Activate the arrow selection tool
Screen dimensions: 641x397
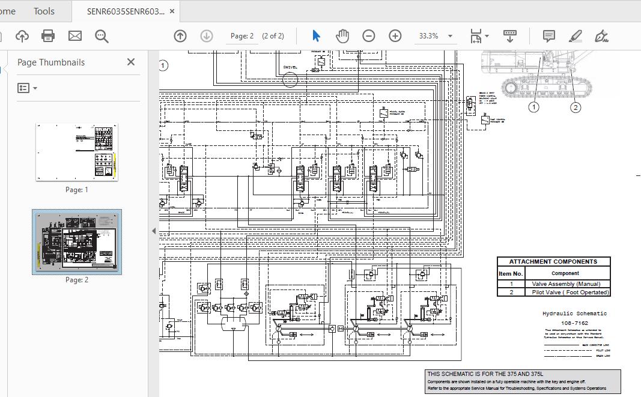[316, 36]
